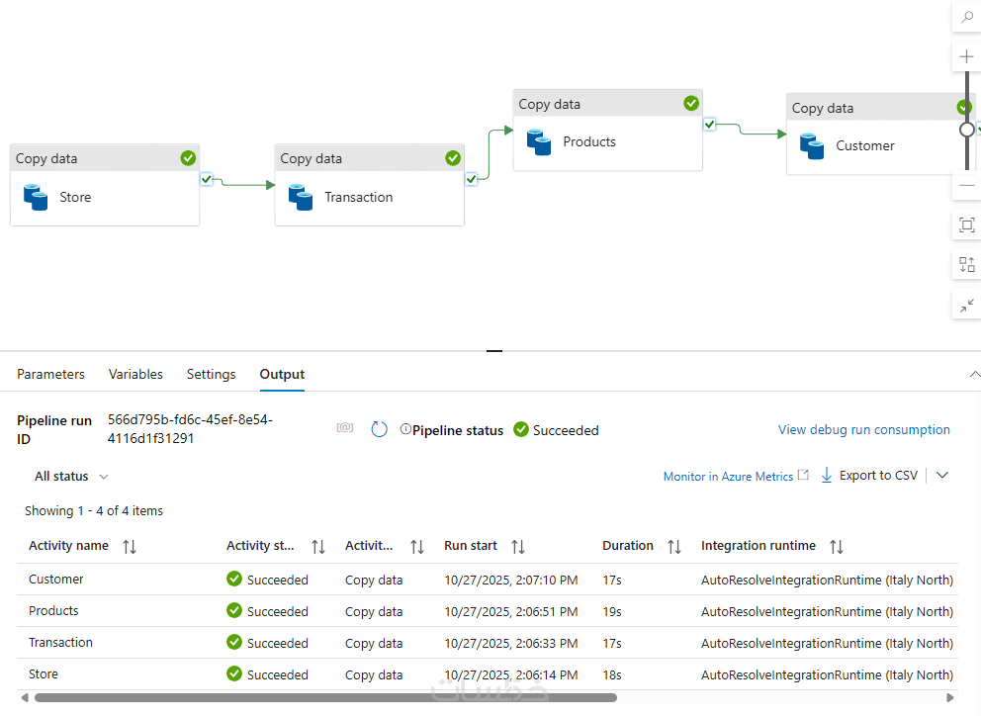Click the Transaction activity success output checkbox
Screen dimensions: 981x716
tap(471, 179)
